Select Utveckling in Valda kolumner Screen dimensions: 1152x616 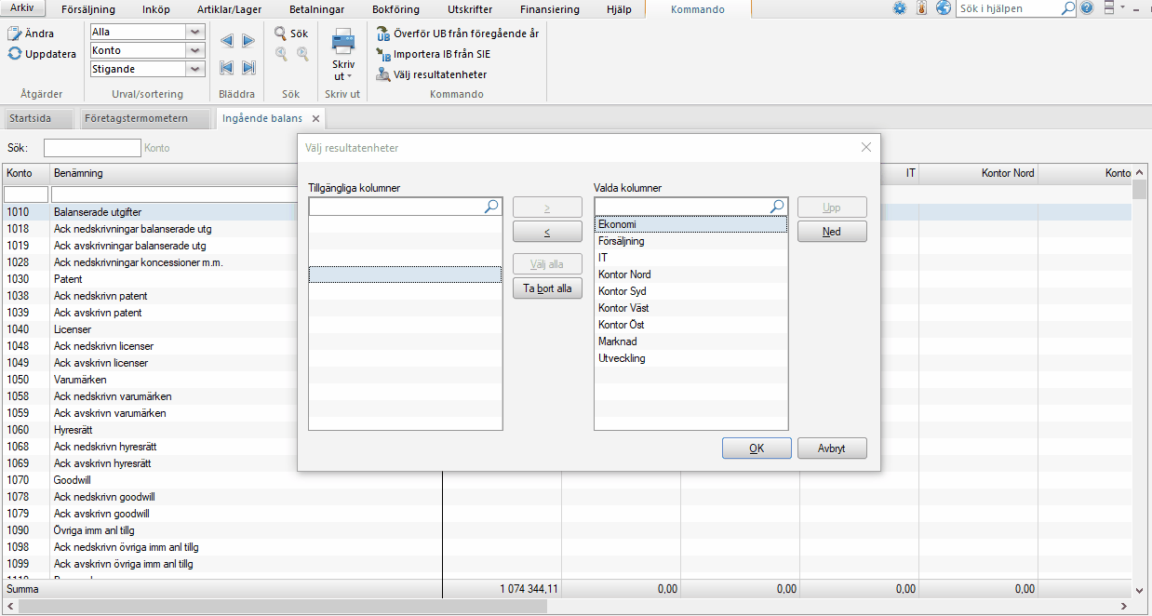tap(690, 358)
